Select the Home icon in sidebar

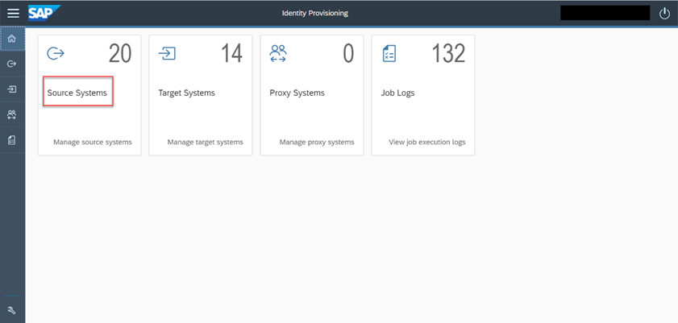click(x=12, y=39)
